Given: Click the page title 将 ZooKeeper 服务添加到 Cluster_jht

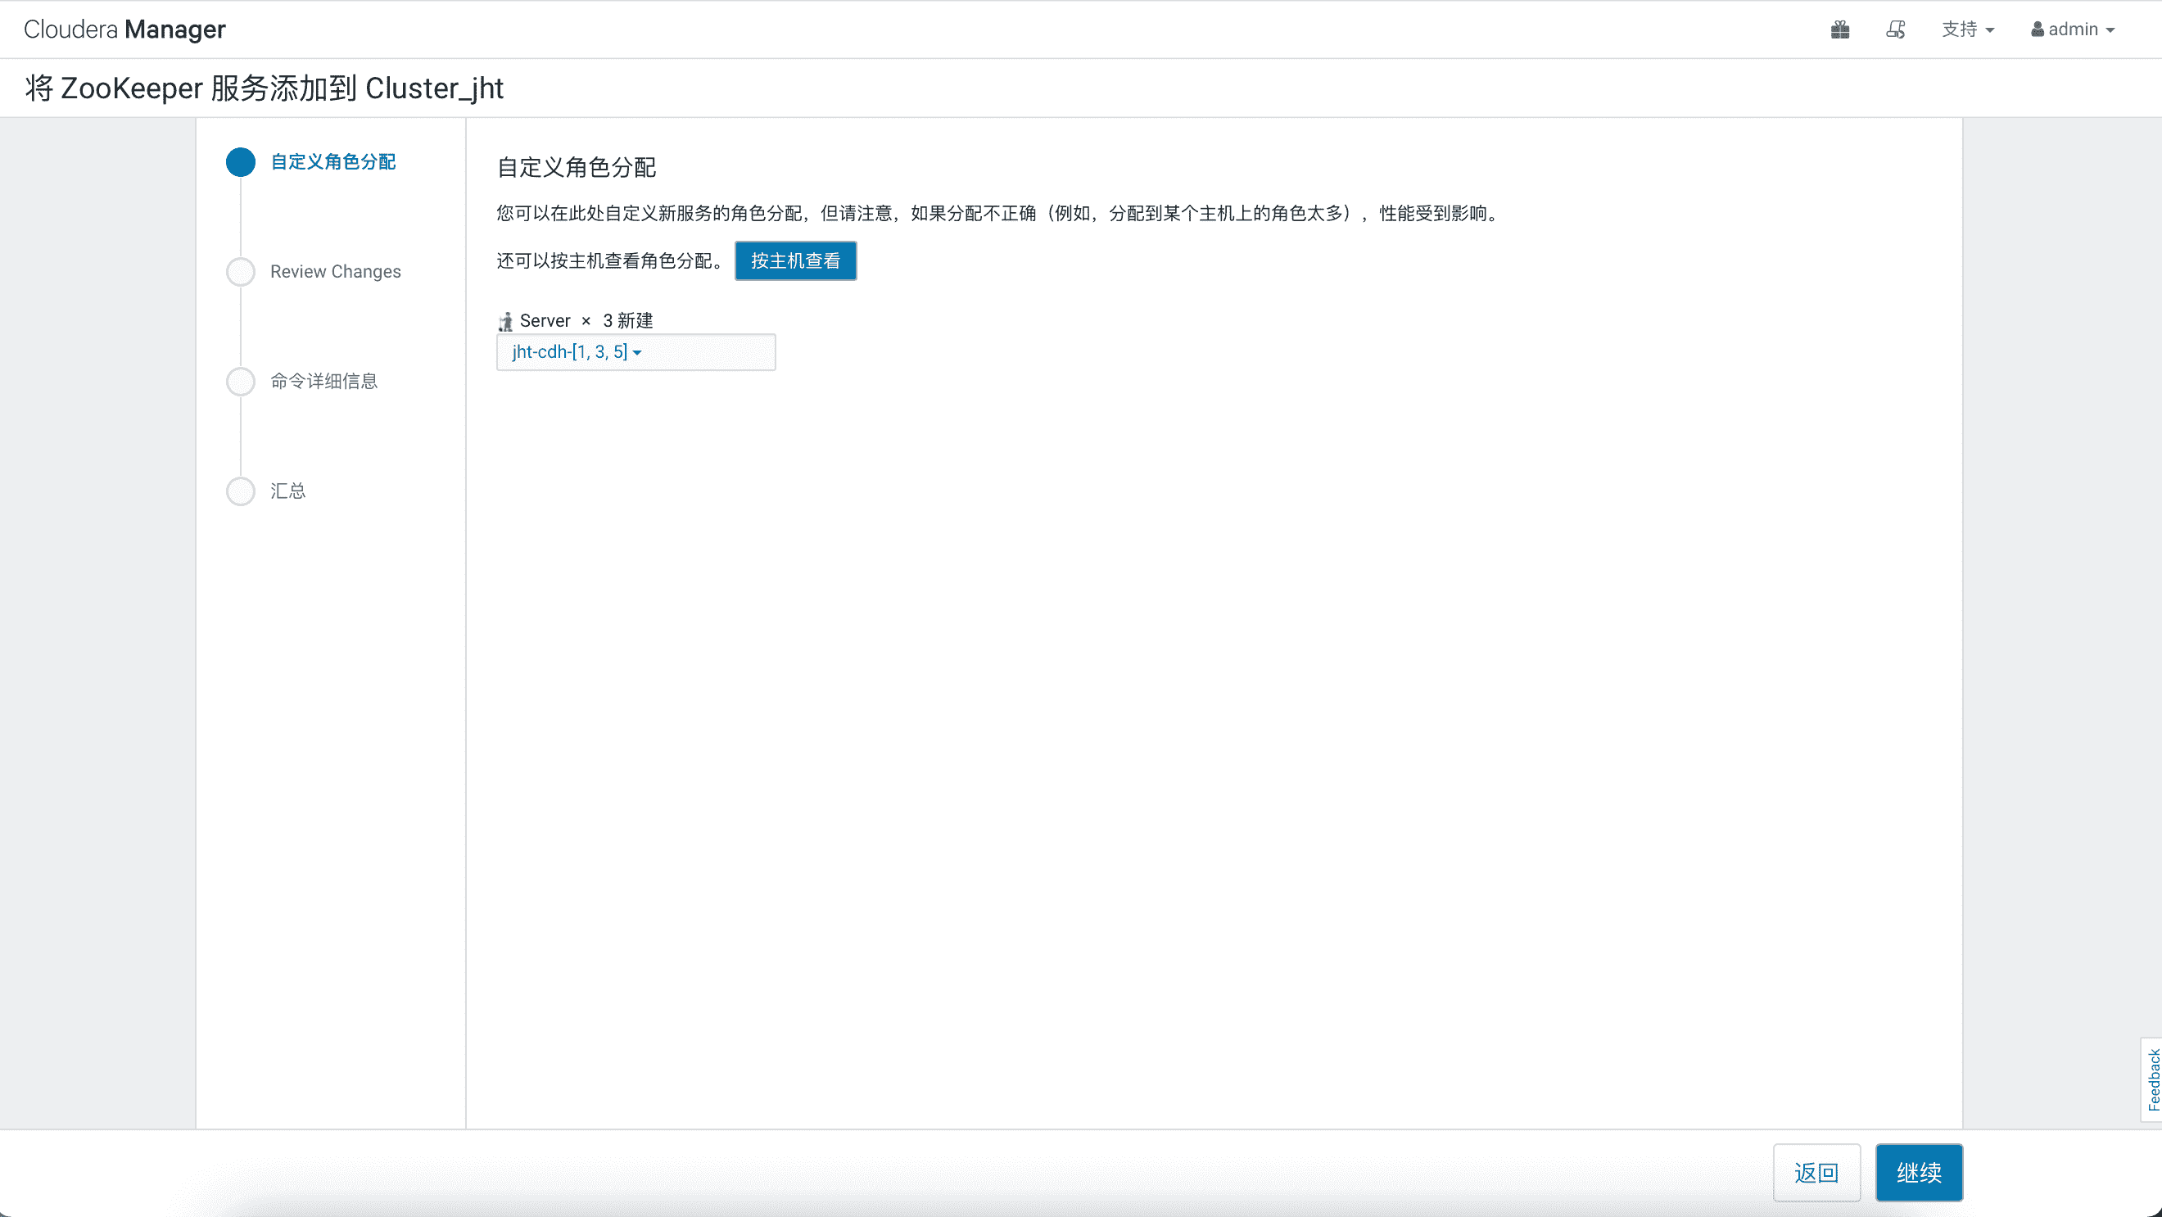Looking at the screenshot, I should click(x=265, y=88).
